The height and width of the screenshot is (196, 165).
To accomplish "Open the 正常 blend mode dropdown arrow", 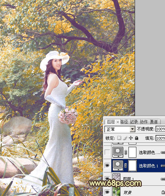I will coord(132,129).
